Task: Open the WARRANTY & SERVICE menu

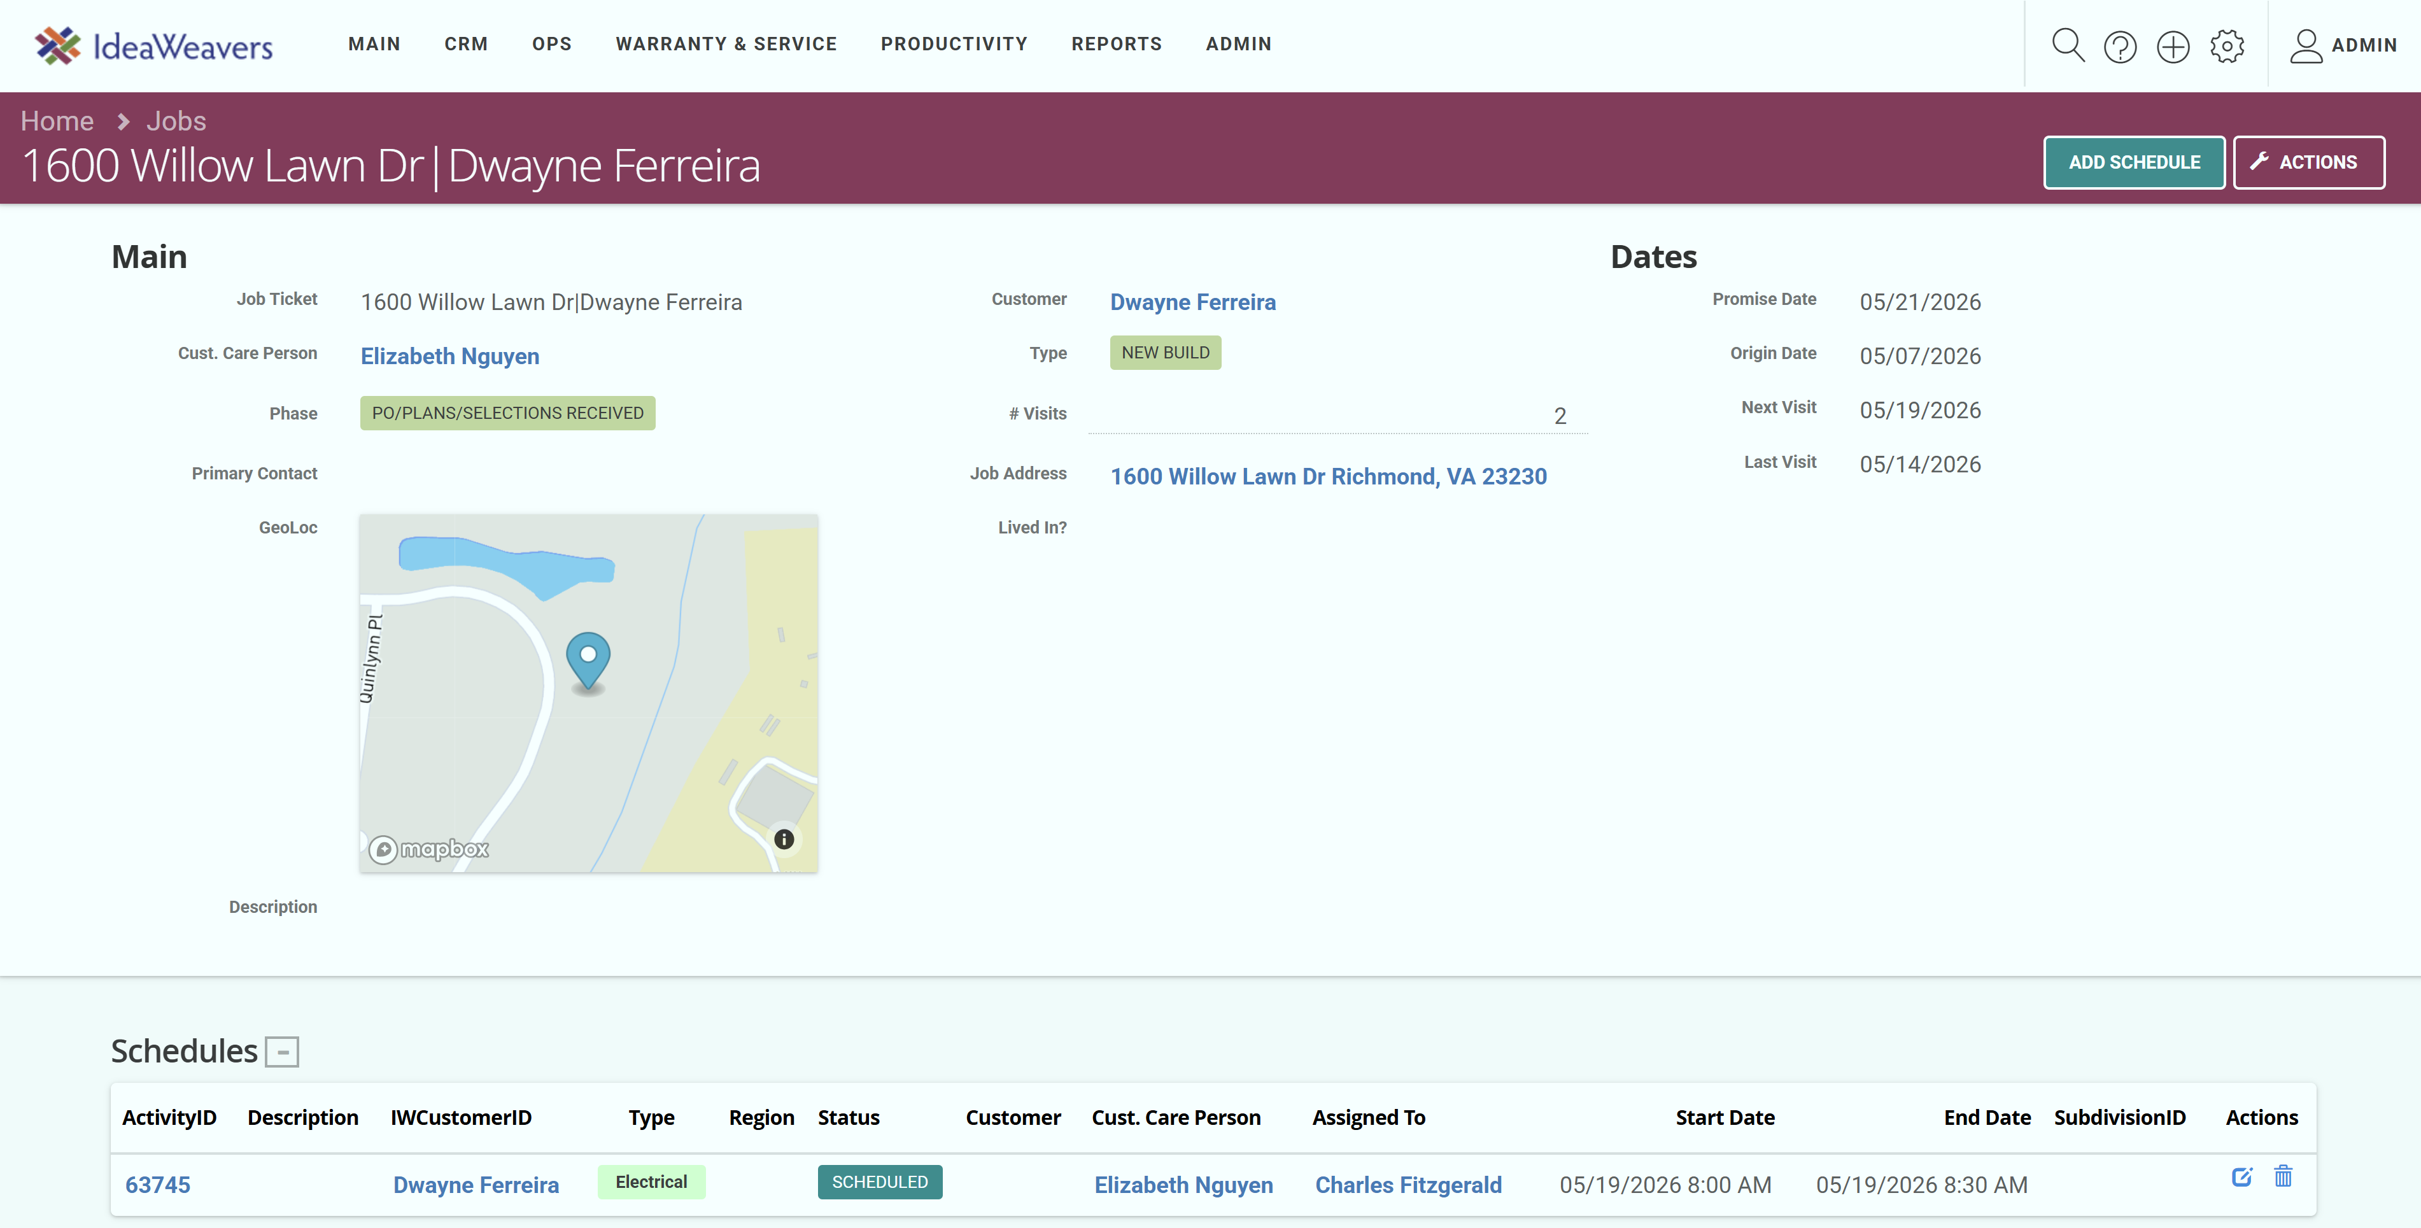Action: coord(726,44)
